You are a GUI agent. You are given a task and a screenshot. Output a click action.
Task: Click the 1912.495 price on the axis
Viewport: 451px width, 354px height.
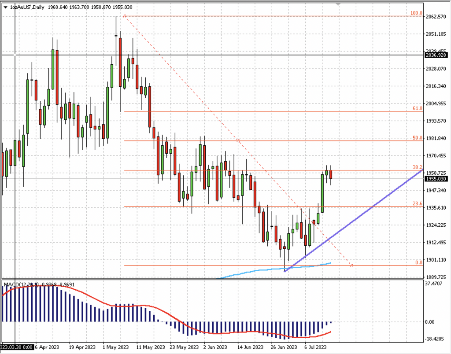pyautogui.click(x=436, y=243)
